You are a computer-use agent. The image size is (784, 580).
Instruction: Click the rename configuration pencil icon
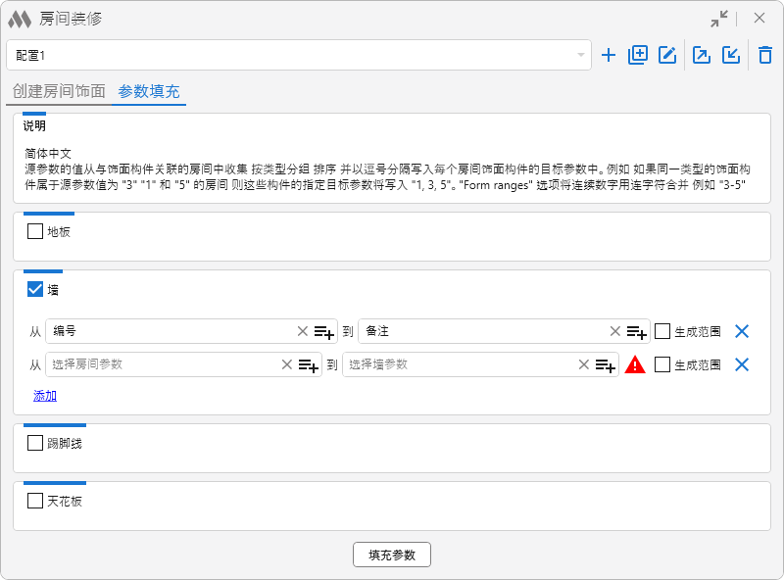tap(667, 55)
